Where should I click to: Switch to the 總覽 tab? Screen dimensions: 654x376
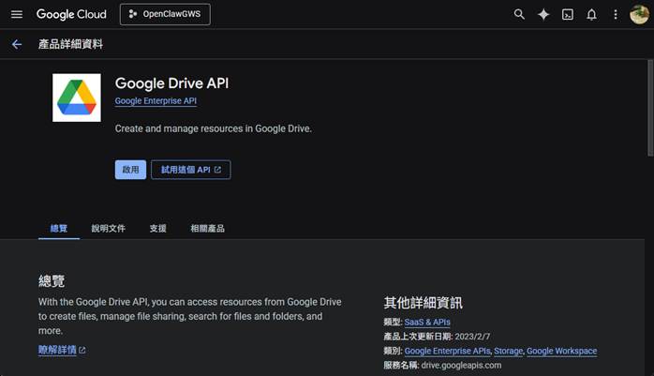click(59, 228)
